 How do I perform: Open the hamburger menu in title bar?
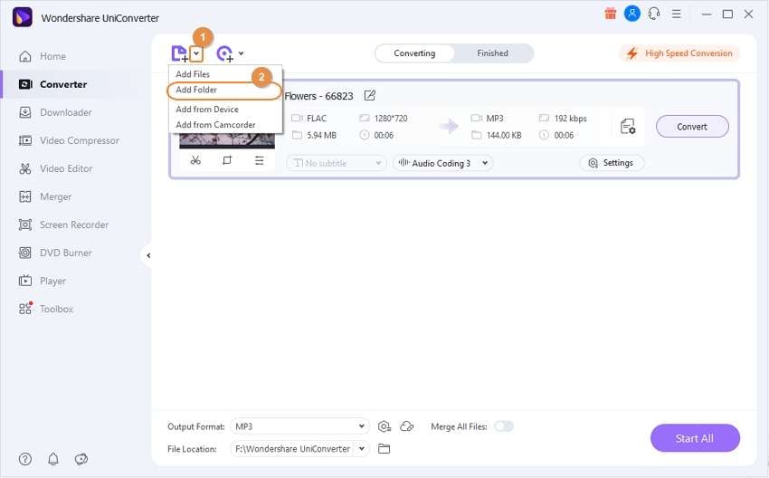(677, 14)
